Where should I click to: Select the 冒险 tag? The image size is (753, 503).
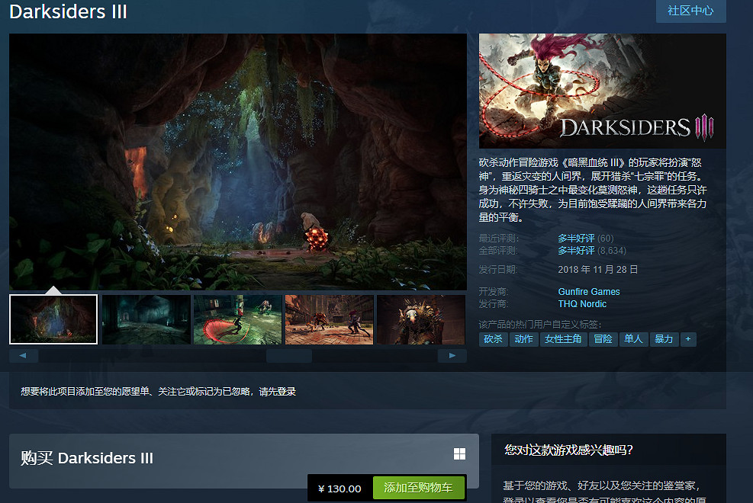[603, 339]
